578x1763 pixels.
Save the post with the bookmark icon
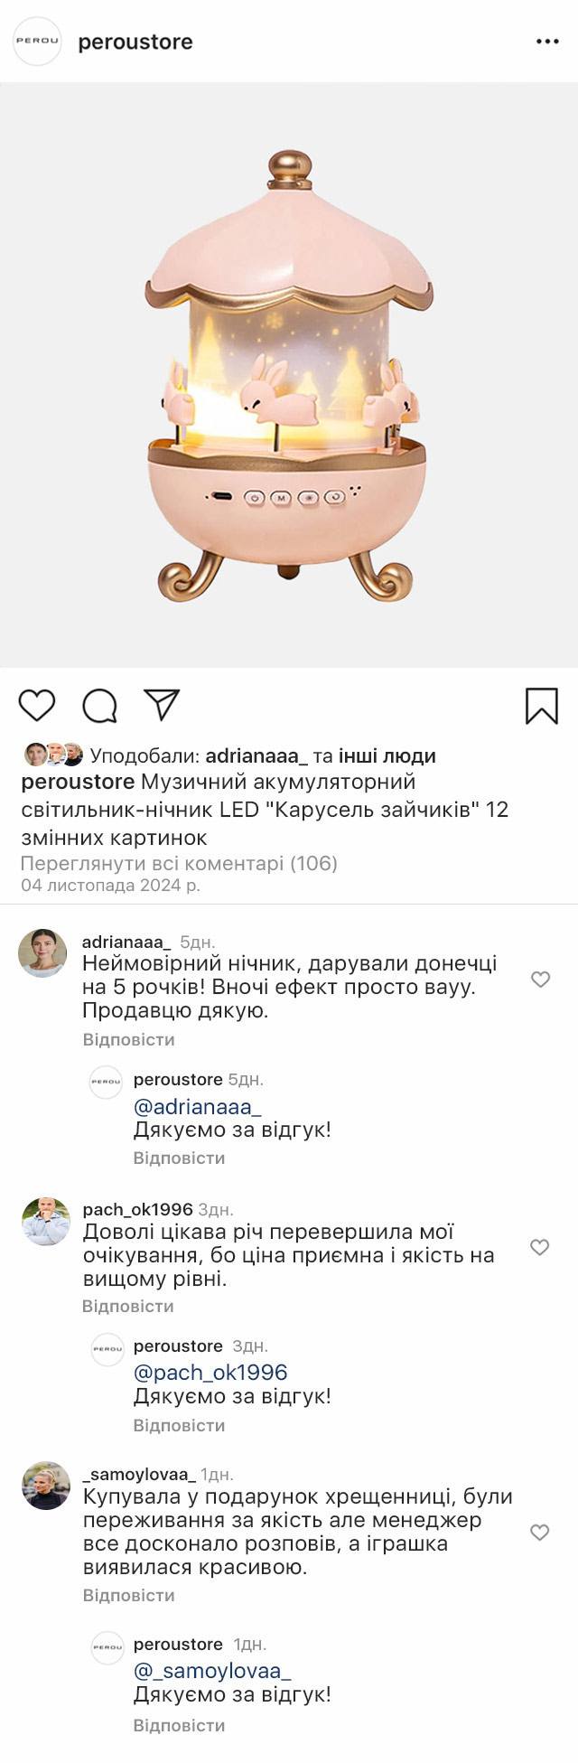click(x=542, y=706)
